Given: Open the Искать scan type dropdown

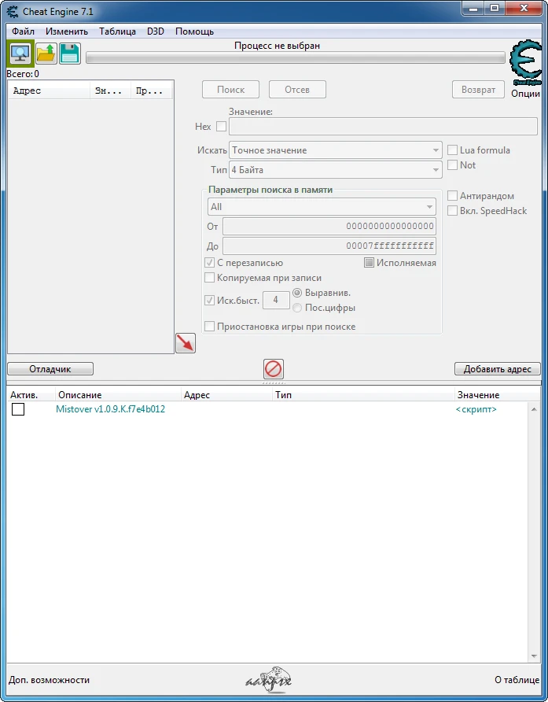Looking at the screenshot, I should 336,150.
